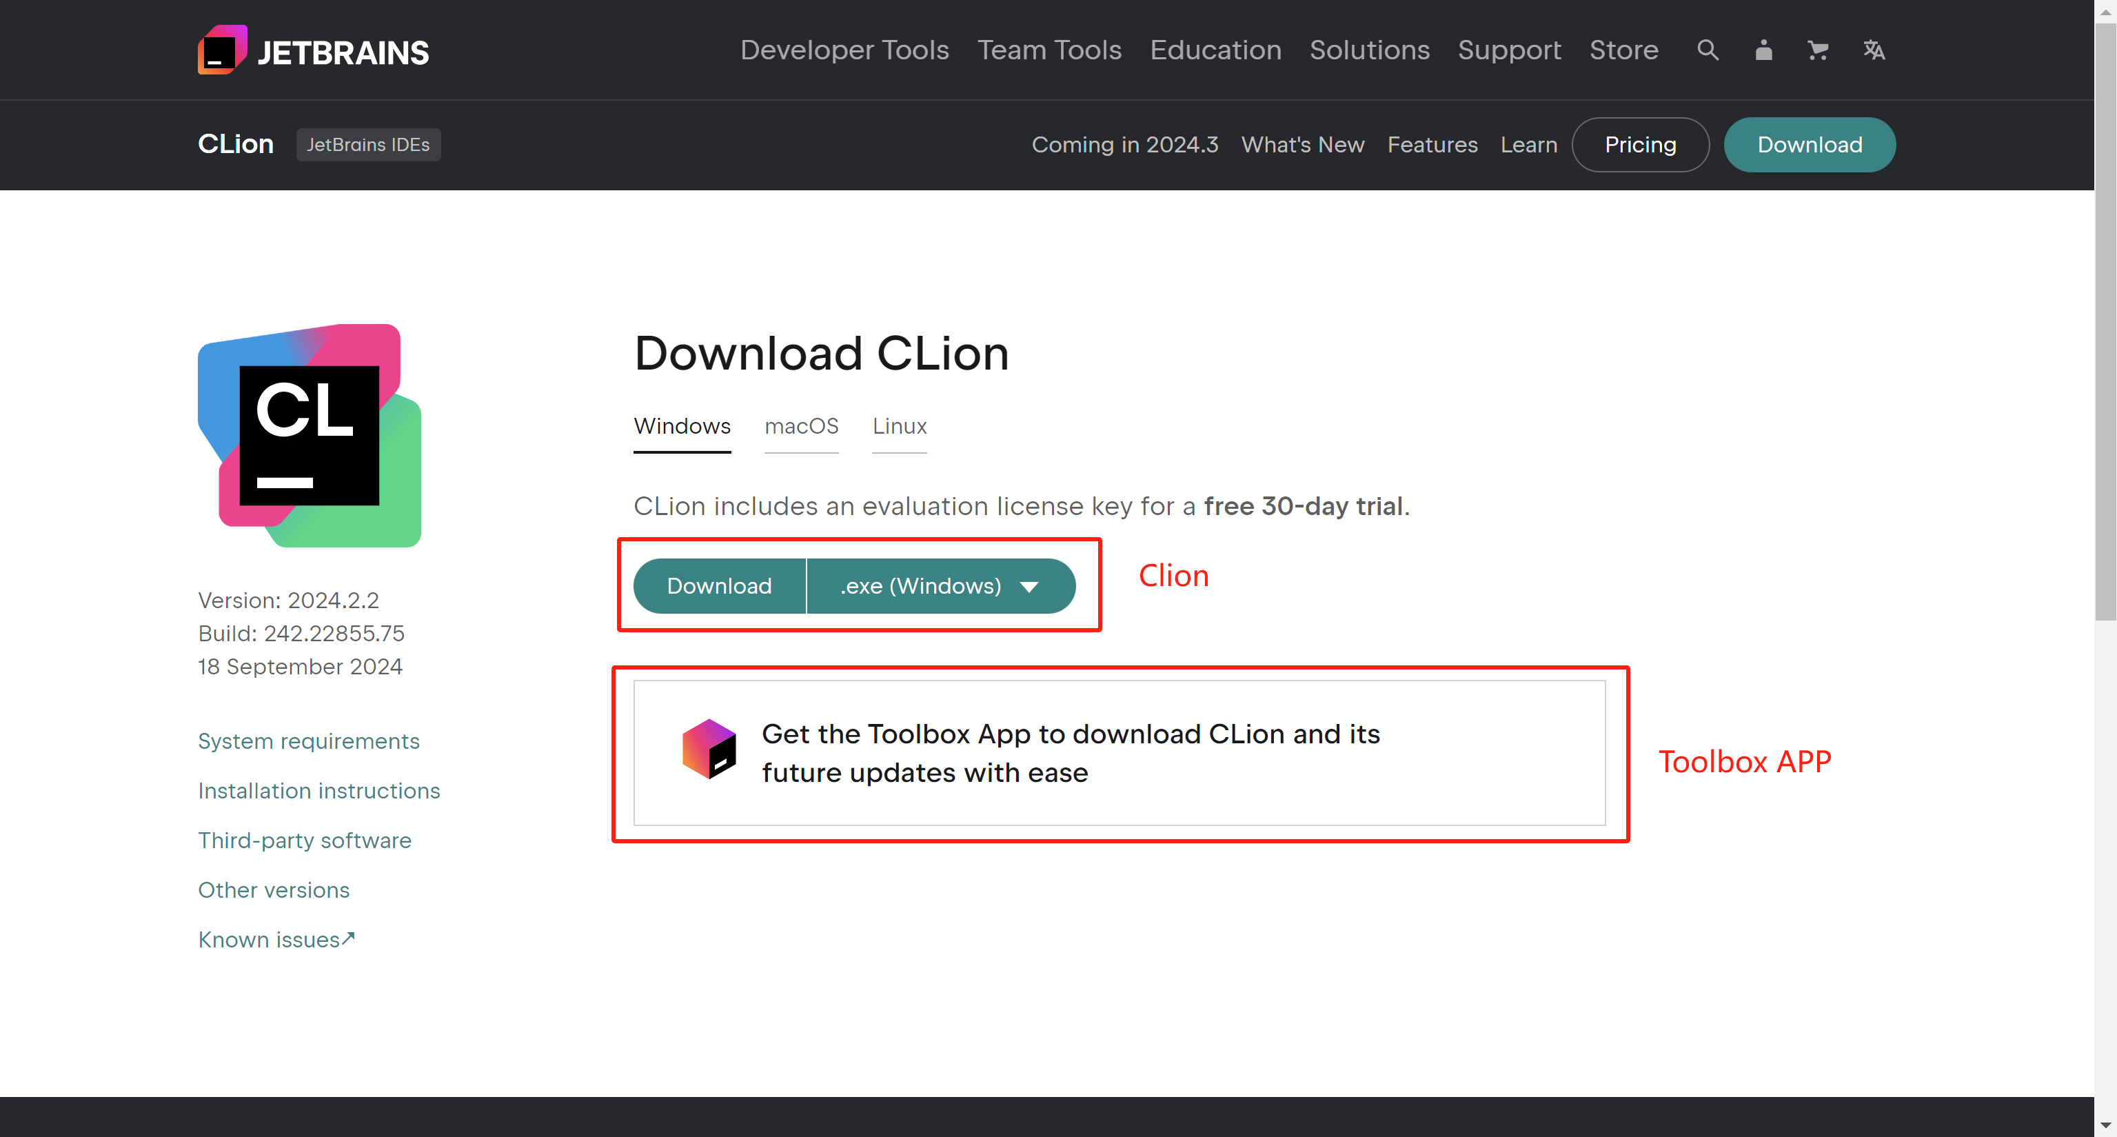Open the site search magnifier
Screen dimensions: 2117x1137
coord(1707,50)
